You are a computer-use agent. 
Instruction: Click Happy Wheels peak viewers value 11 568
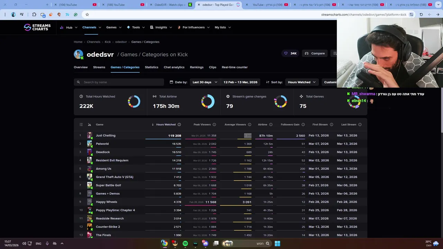click(x=211, y=202)
